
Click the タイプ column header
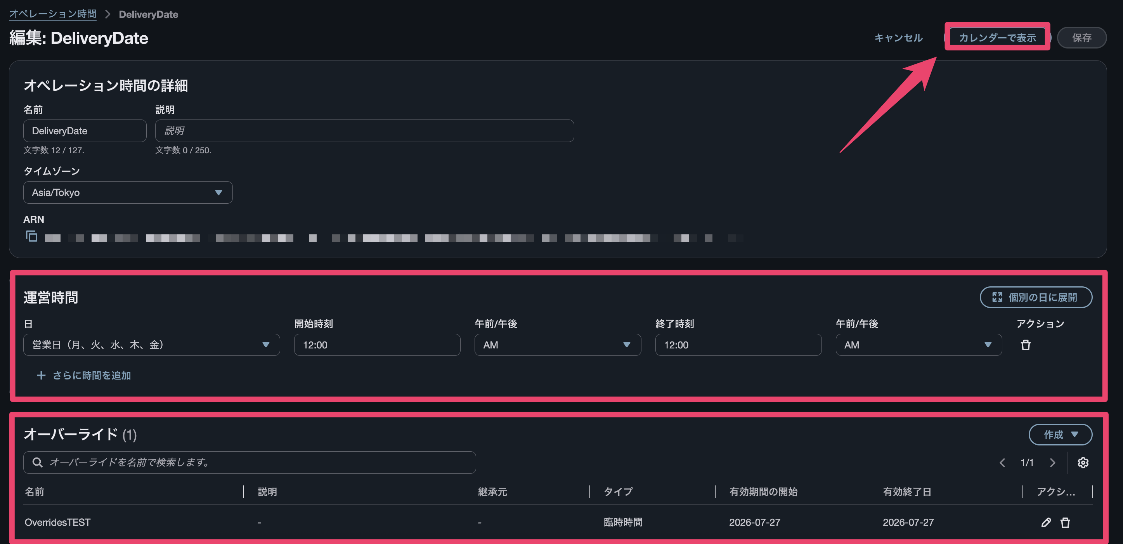pyautogui.click(x=618, y=492)
